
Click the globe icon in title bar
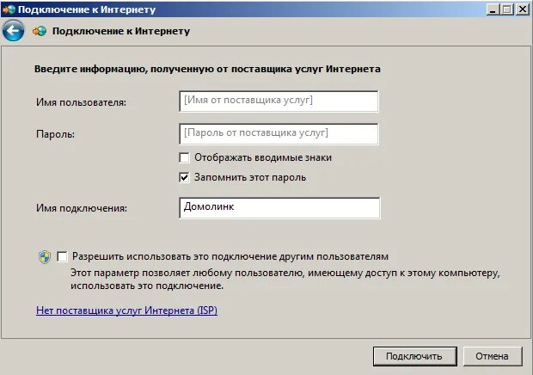pyautogui.click(x=9, y=9)
